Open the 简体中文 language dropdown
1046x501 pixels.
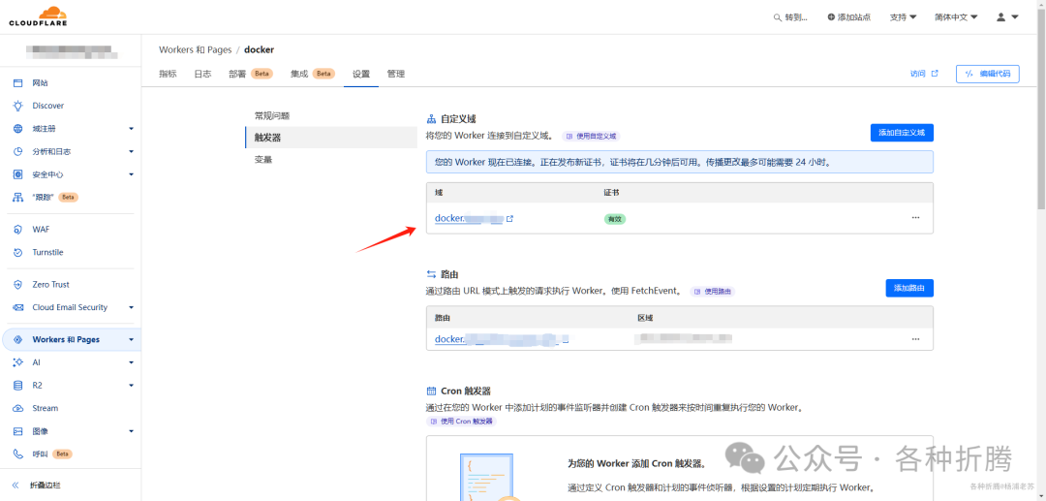click(956, 17)
